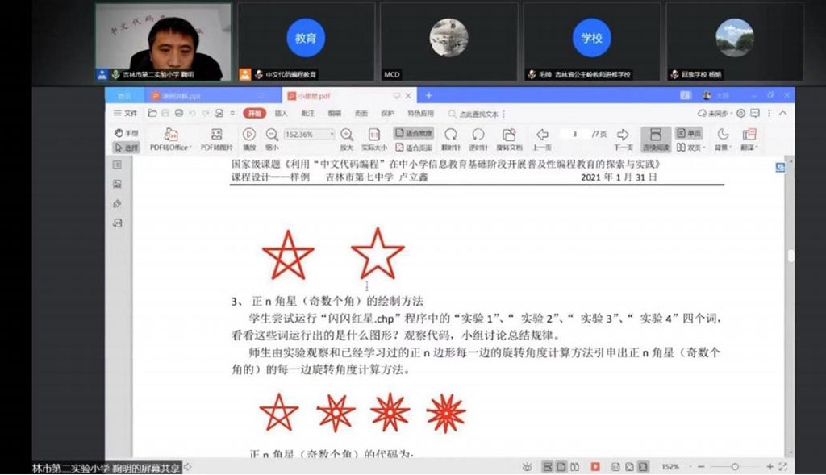Viewport: 826px width, 475px height.
Task: Start the Play (播放) slideshow
Action: pos(249,139)
